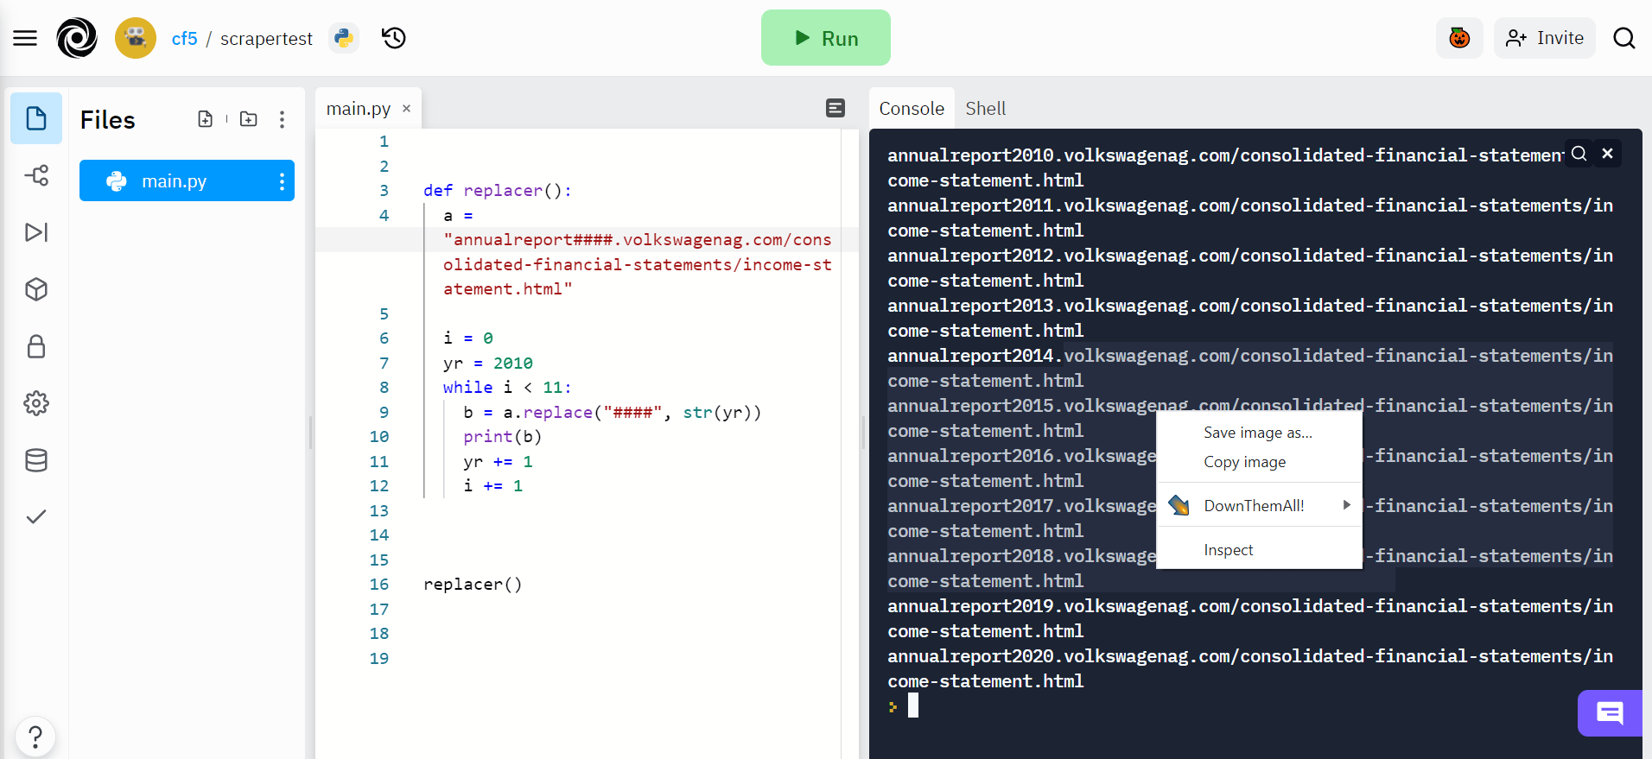Click the console prompt cursor
The height and width of the screenshot is (759, 1652).
[913, 706]
